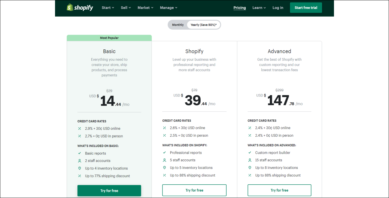Click checkmark icon beside Professional reports
The image size is (389, 198).
(x=165, y=153)
